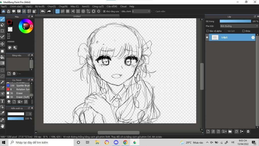Select the Hand pan tool
This screenshot has width=259, height=146.
[2, 126]
